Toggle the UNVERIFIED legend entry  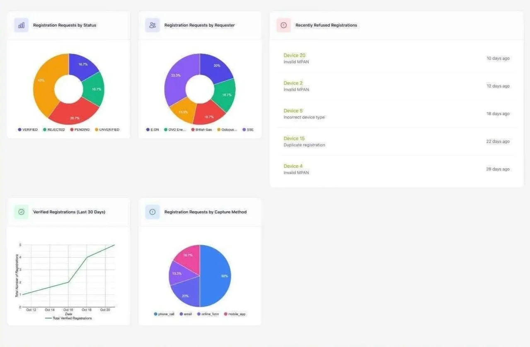coord(107,130)
